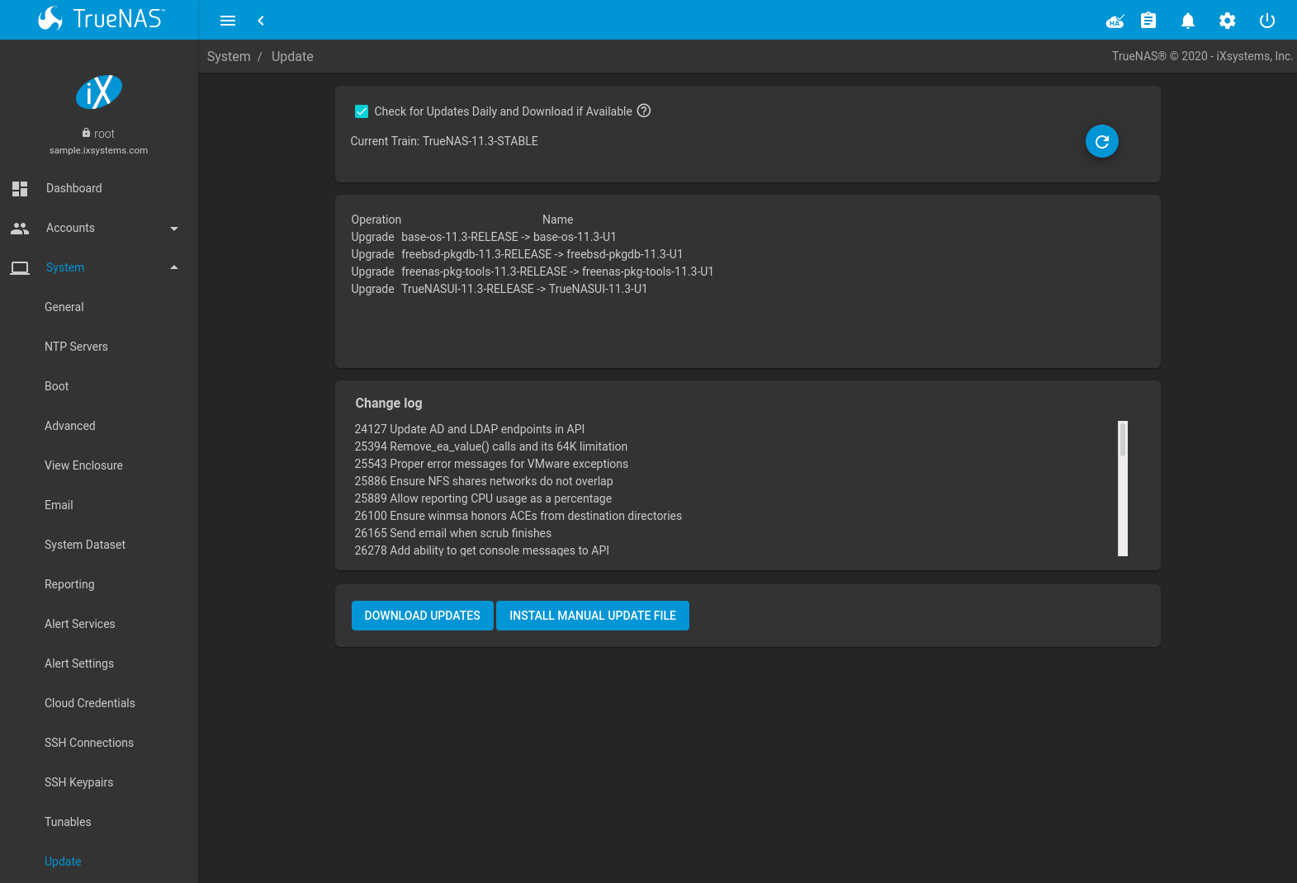
Task: Toggle the hamburger sidebar menu icon
Action: [228, 21]
